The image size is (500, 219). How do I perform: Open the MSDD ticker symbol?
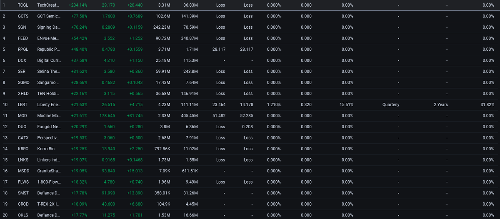(24, 171)
